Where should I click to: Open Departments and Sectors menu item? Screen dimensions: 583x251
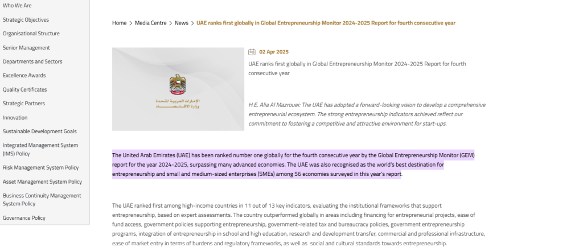pos(32,61)
